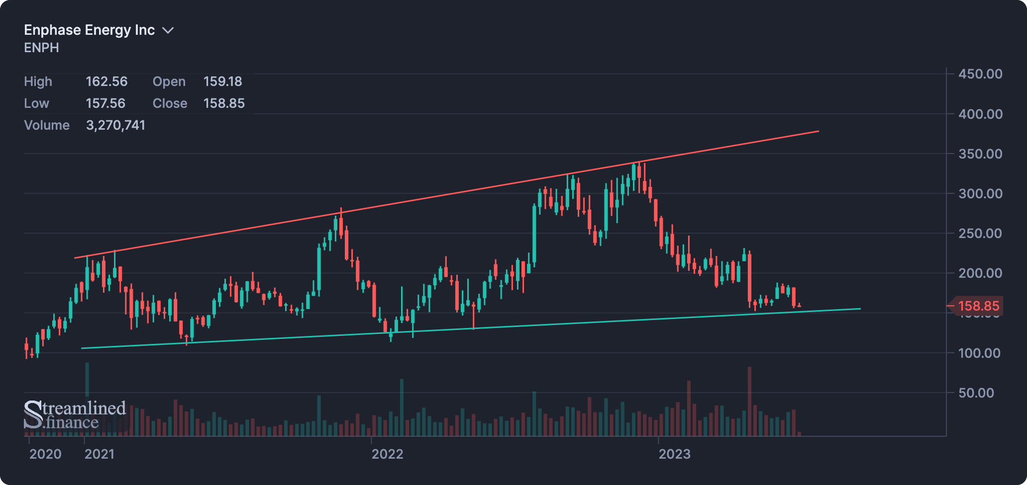Screen dimensions: 1027x485
Task: Click the 200.00 price axis label
Action: point(980,273)
